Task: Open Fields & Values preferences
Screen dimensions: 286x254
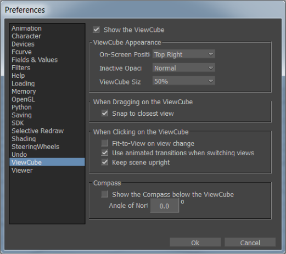Action: [x=35, y=60]
